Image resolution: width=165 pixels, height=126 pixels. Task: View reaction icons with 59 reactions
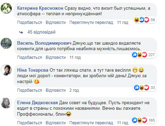tap(142, 20)
